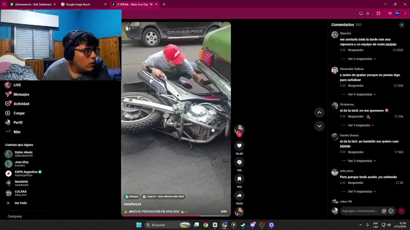Like Alancito's comment heart
This screenshot has height=230, width=410.
coord(395,50)
